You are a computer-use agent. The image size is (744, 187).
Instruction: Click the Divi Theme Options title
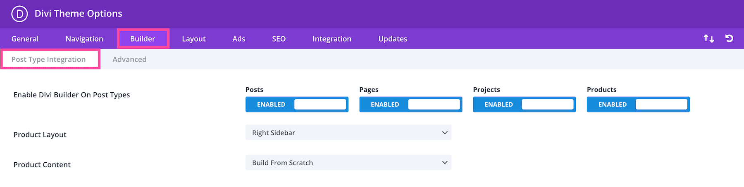tap(79, 14)
